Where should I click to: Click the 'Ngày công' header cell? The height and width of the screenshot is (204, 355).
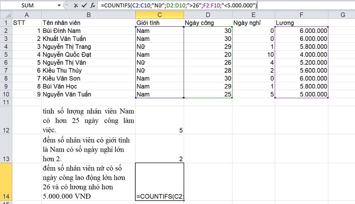click(208, 23)
